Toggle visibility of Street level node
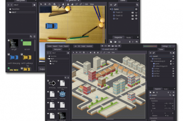The width and height of the screenshot is (183, 121). click(173, 59)
